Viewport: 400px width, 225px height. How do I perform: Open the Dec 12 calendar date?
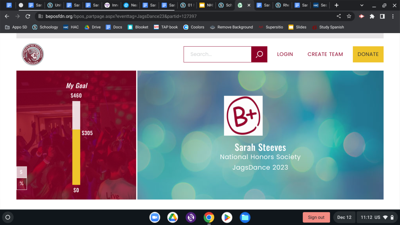click(x=344, y=217)
